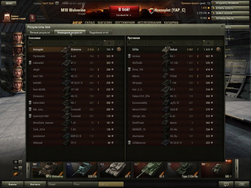Viewport: 251px width, 188px height.
Task: Click ОБМЕН ЗОЛОТА button
Action: 230,13
